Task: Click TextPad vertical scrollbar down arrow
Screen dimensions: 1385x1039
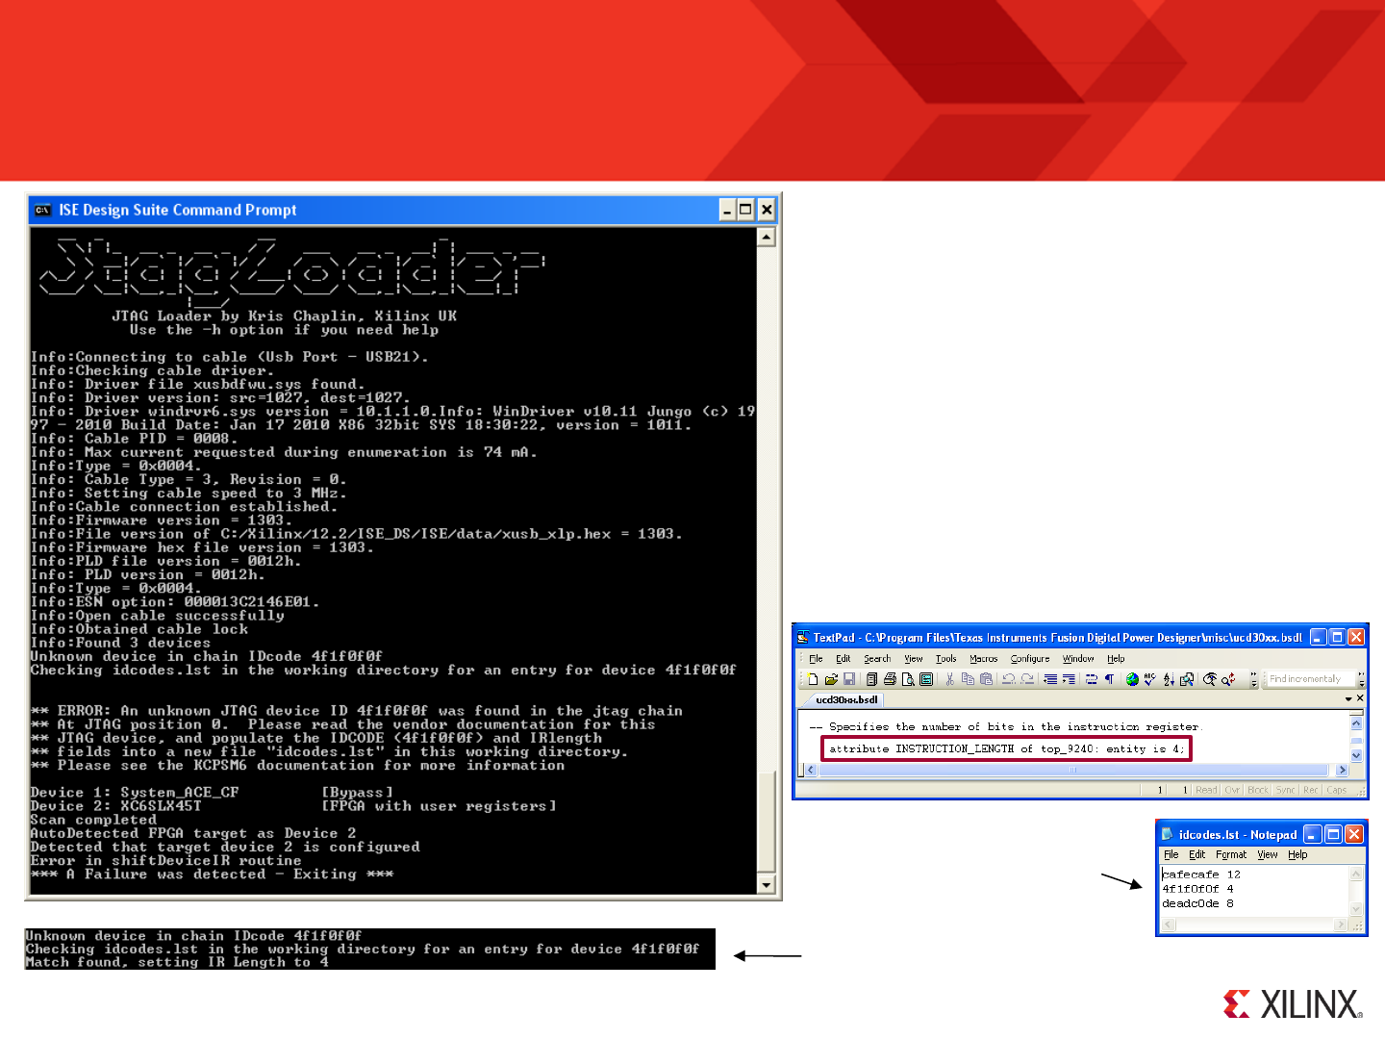Action: coord(1356,756)
